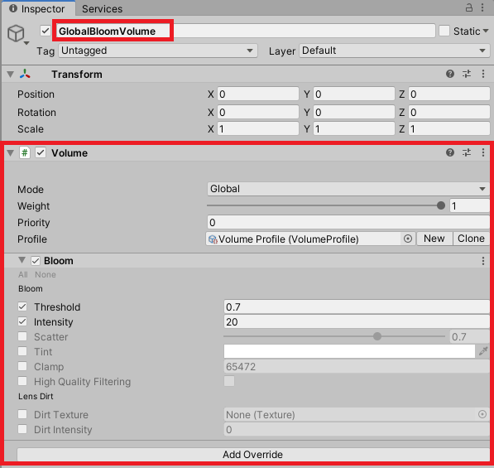Open Bloom override's three-dot menu

tap(483, 261)
